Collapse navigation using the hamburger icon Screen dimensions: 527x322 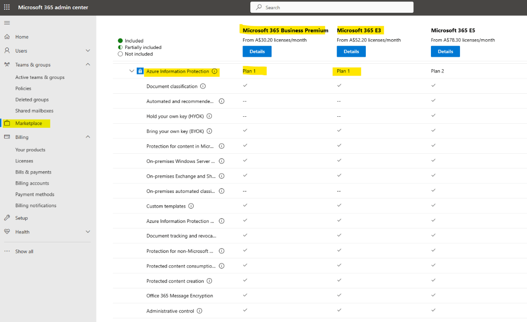coord(7,22)
